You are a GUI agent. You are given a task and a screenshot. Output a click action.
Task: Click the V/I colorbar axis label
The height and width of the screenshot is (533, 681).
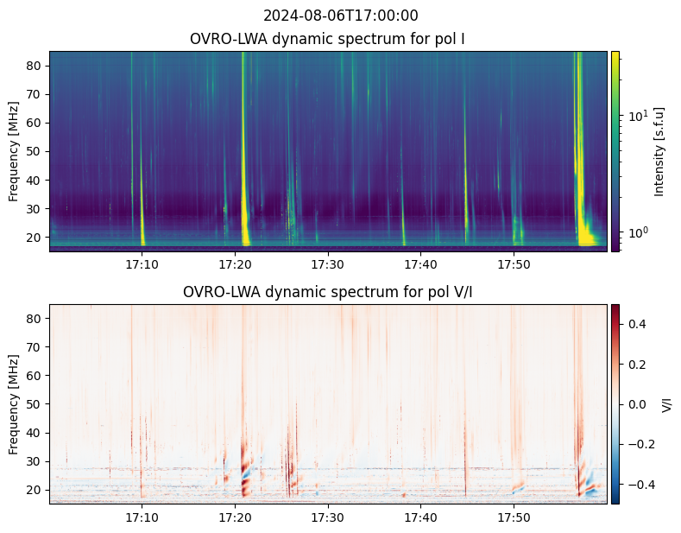click(x=665, y=403)
